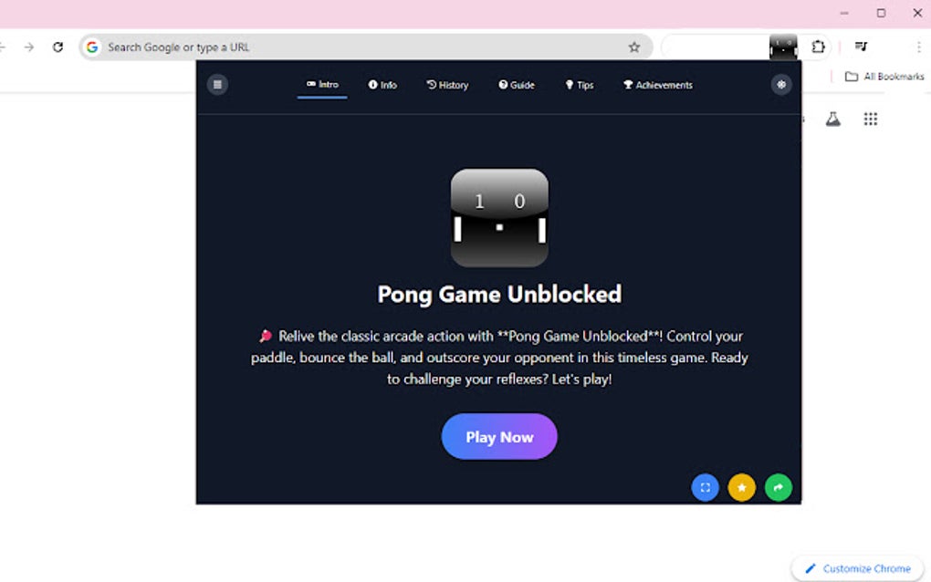Enter fullscreen with the blue circular button
The height and width of the screenshot is (582, 931).
tap(705, 487)
